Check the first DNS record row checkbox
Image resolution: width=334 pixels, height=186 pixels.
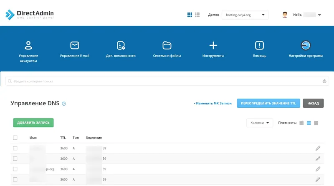[x=15, y=148]
